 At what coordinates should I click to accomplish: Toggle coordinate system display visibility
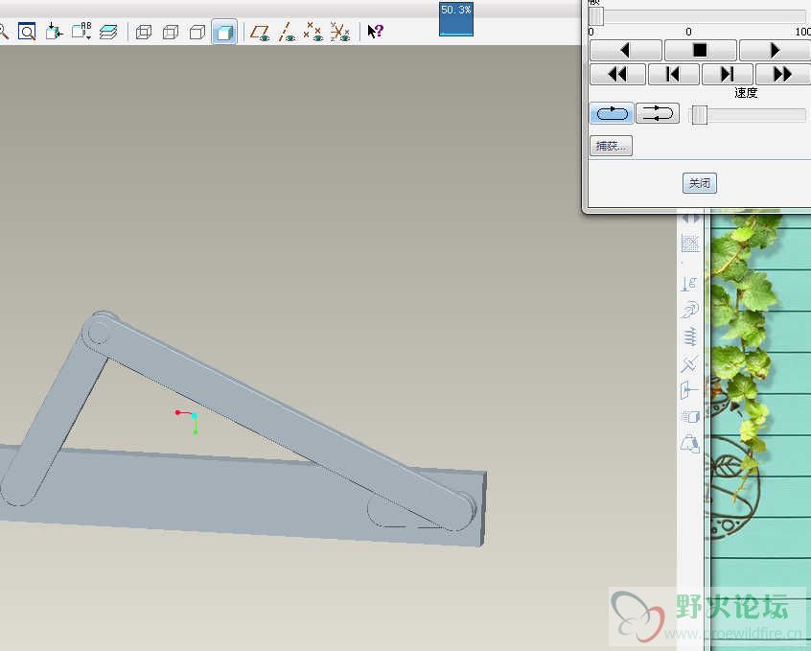(339, 32)
